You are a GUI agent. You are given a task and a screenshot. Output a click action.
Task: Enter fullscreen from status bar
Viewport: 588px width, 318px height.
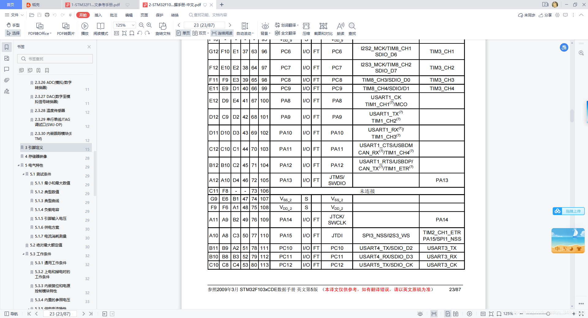click(581, 314)
